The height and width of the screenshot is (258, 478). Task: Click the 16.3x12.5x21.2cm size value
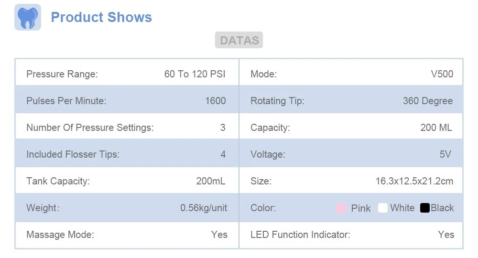click(x=414, y=181)
